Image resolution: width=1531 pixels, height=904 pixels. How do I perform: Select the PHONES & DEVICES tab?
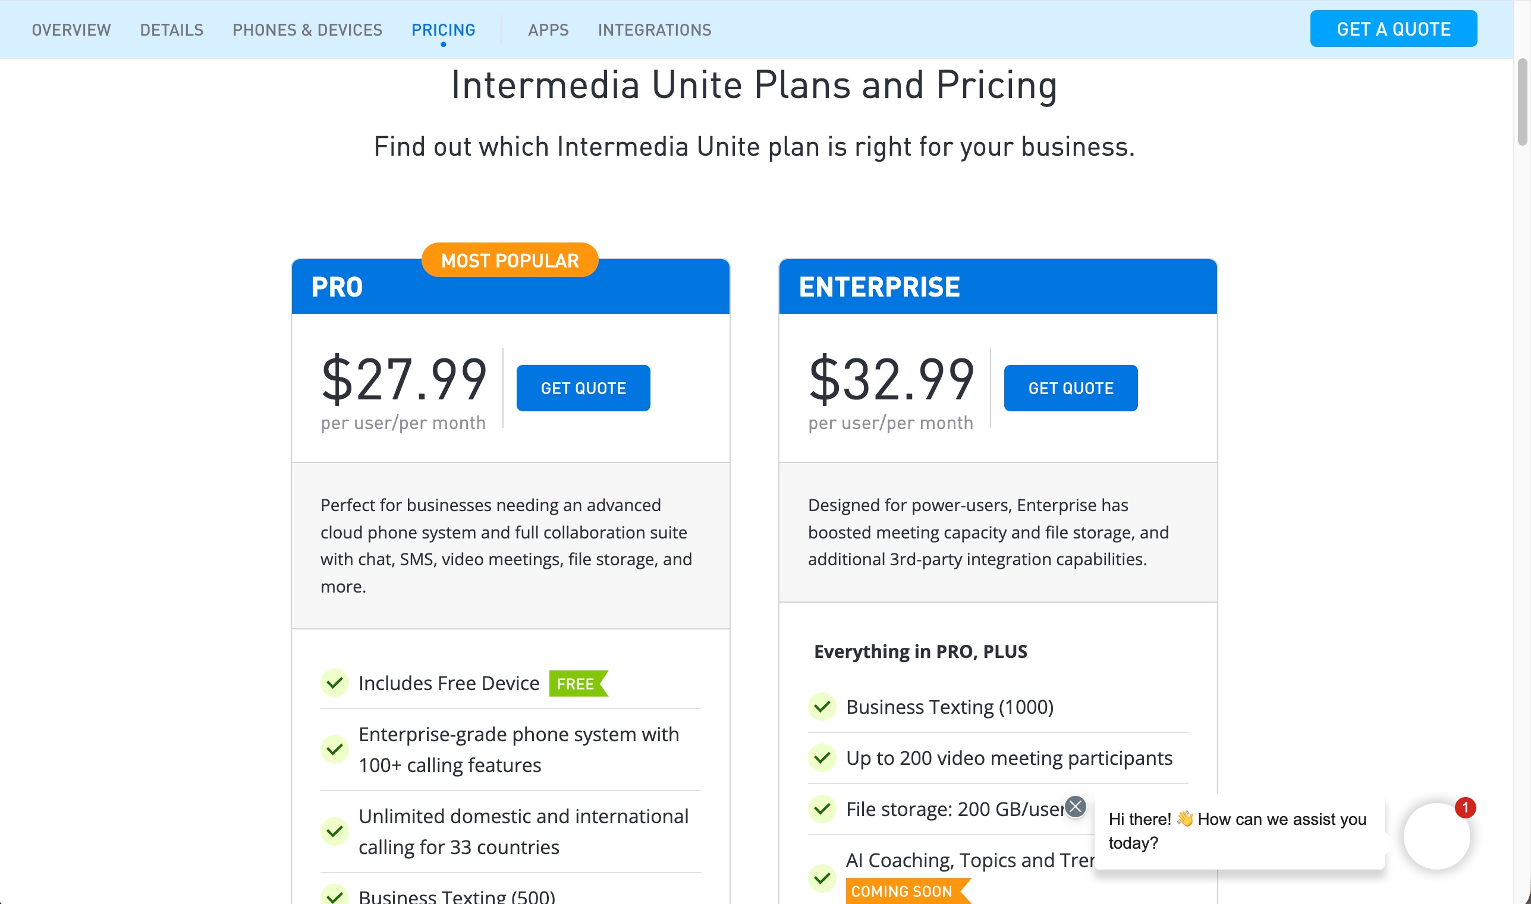pyautogui.click(x=307, y=29)
